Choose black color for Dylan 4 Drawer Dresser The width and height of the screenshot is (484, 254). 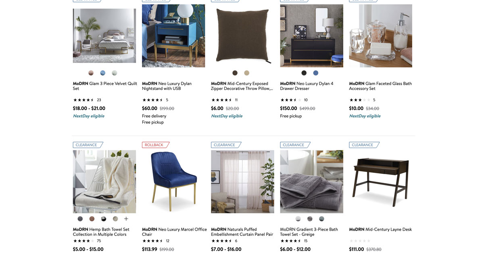(304, 73)
